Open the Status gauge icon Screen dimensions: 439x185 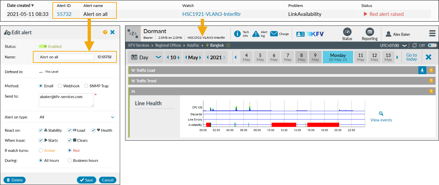(347, 32)
